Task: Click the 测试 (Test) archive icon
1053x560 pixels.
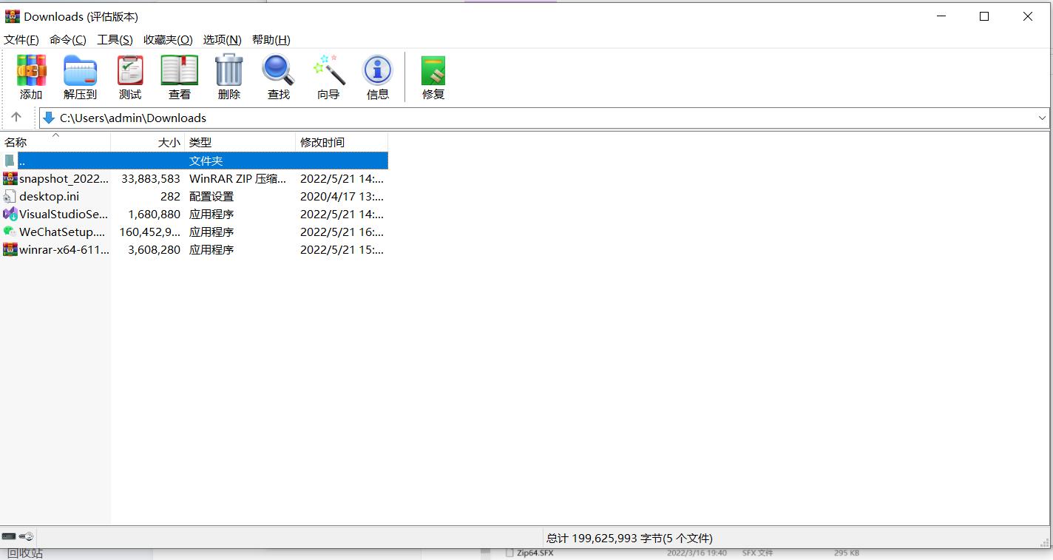Action: tap(129, 76)
